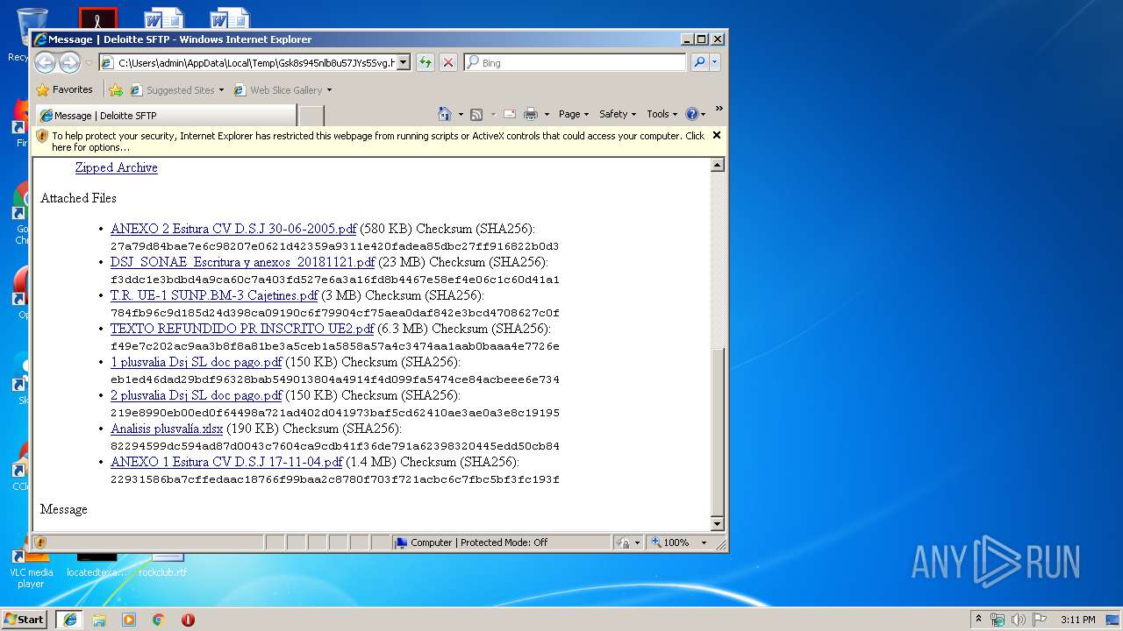The width and height of the screenshot is (1123, 631).
Task: Click the SHA256 checksum starting 27a79d84
Action: (x=335, y=246)
